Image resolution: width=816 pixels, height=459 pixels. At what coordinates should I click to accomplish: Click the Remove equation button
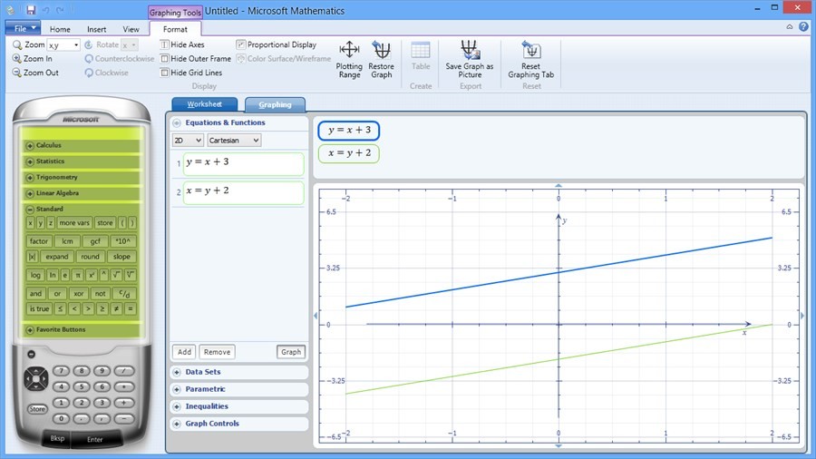click(217, 352)
